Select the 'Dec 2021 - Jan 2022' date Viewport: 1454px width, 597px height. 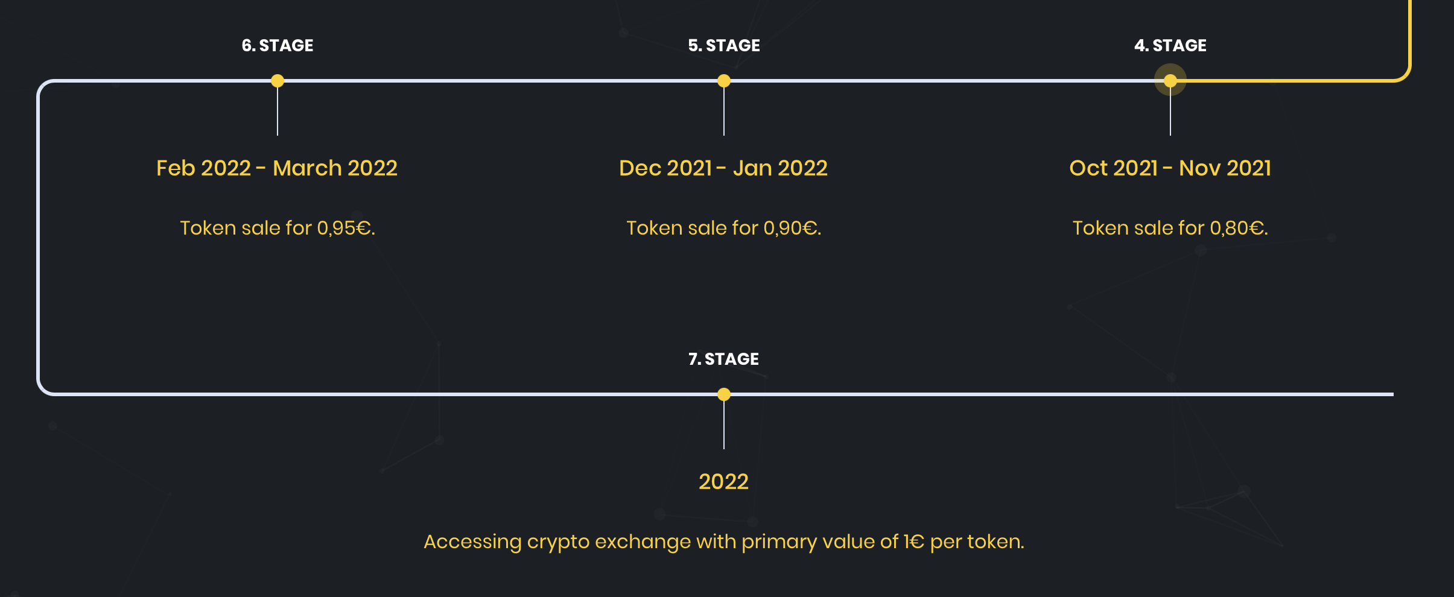point(723,168)
